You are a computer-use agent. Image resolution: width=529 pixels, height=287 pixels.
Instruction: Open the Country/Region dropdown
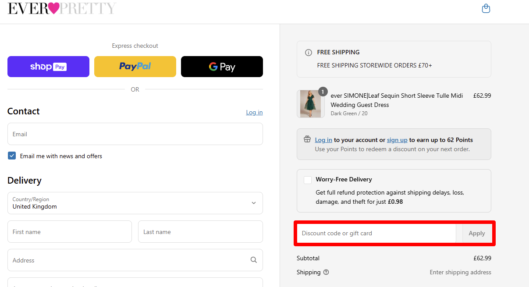click(x=135, y=203)
